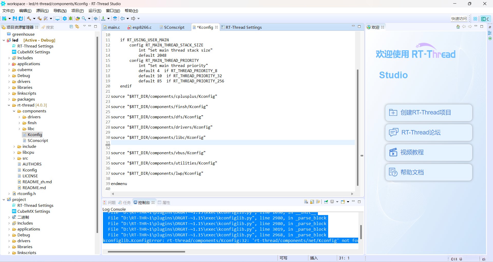
Task: Click the blue stacked-layers SDK icon
Action: coord(115,18)
